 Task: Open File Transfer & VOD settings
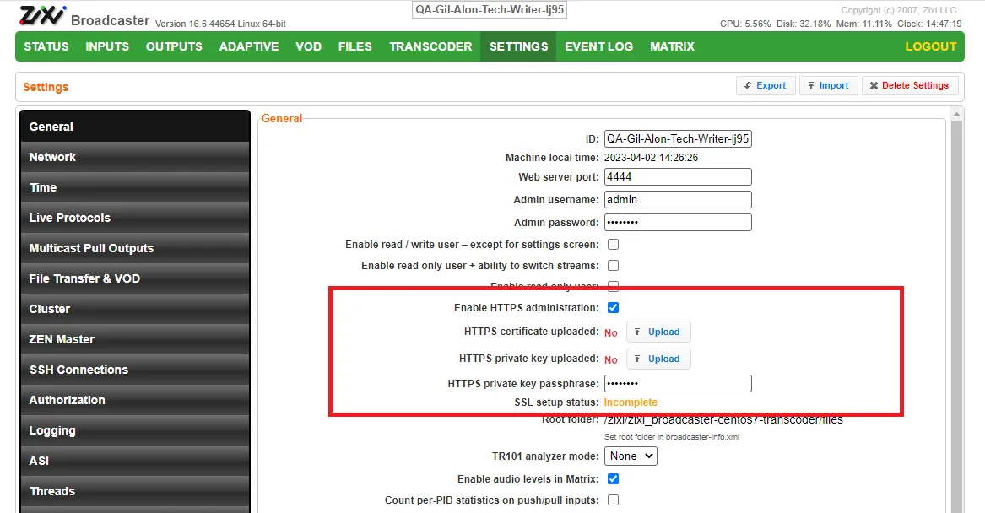pos(135,278)
